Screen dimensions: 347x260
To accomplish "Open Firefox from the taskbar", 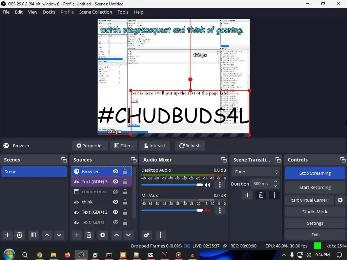I will pyautogui.click(x=67, y=255).
